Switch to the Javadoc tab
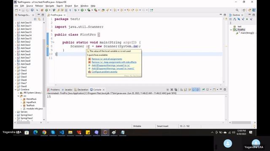270x151 pixels. tap(67, 90)
